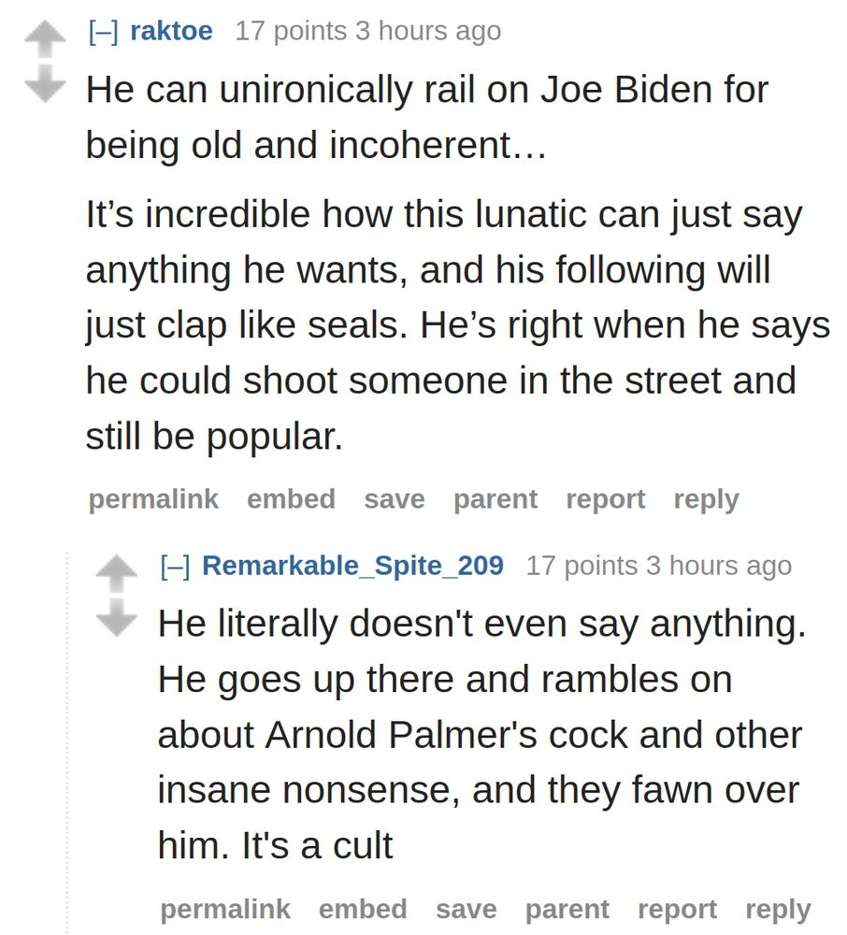Downvote raktoe's comment
The image size is (847, 935).
pyautogui.click(x=45, y=86)
